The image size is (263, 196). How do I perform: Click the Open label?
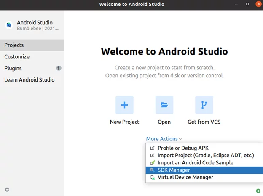click(164, 122)
